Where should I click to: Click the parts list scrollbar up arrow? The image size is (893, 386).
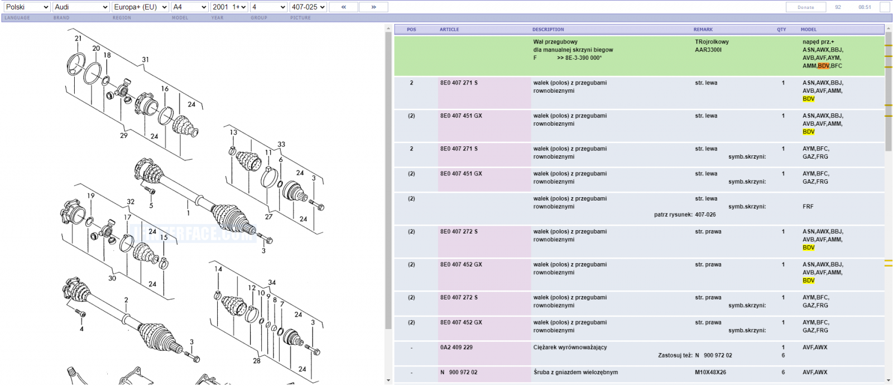pyautogui.click(x=889, y=28)
